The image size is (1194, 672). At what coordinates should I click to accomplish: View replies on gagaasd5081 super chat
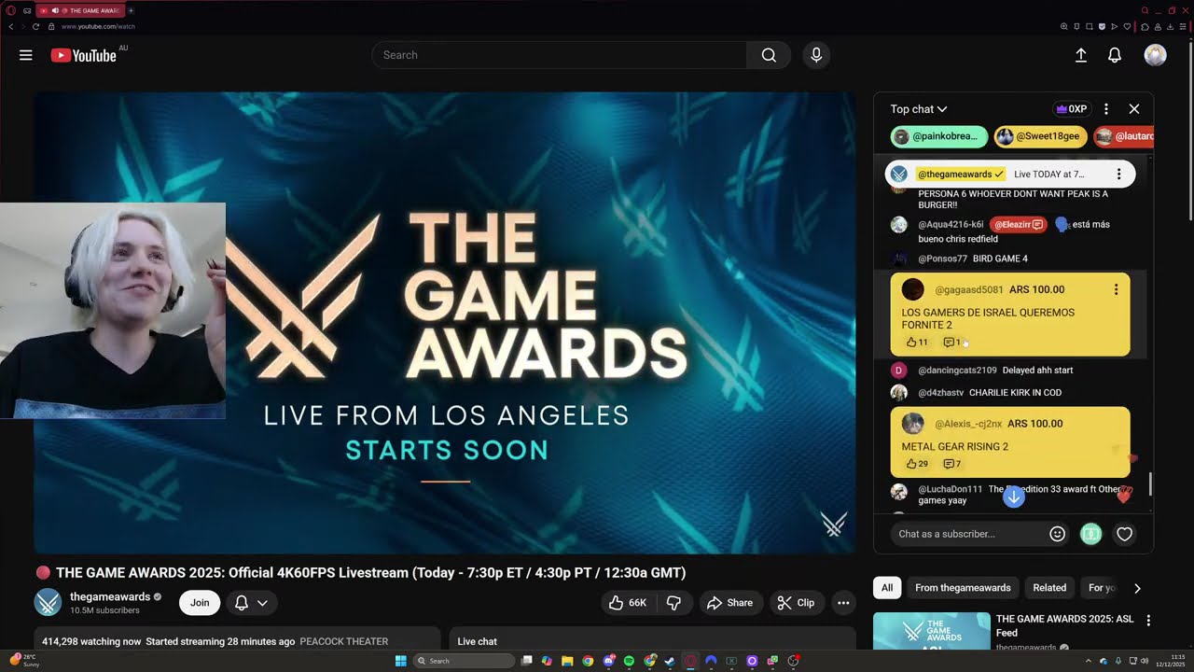[952, 343]
